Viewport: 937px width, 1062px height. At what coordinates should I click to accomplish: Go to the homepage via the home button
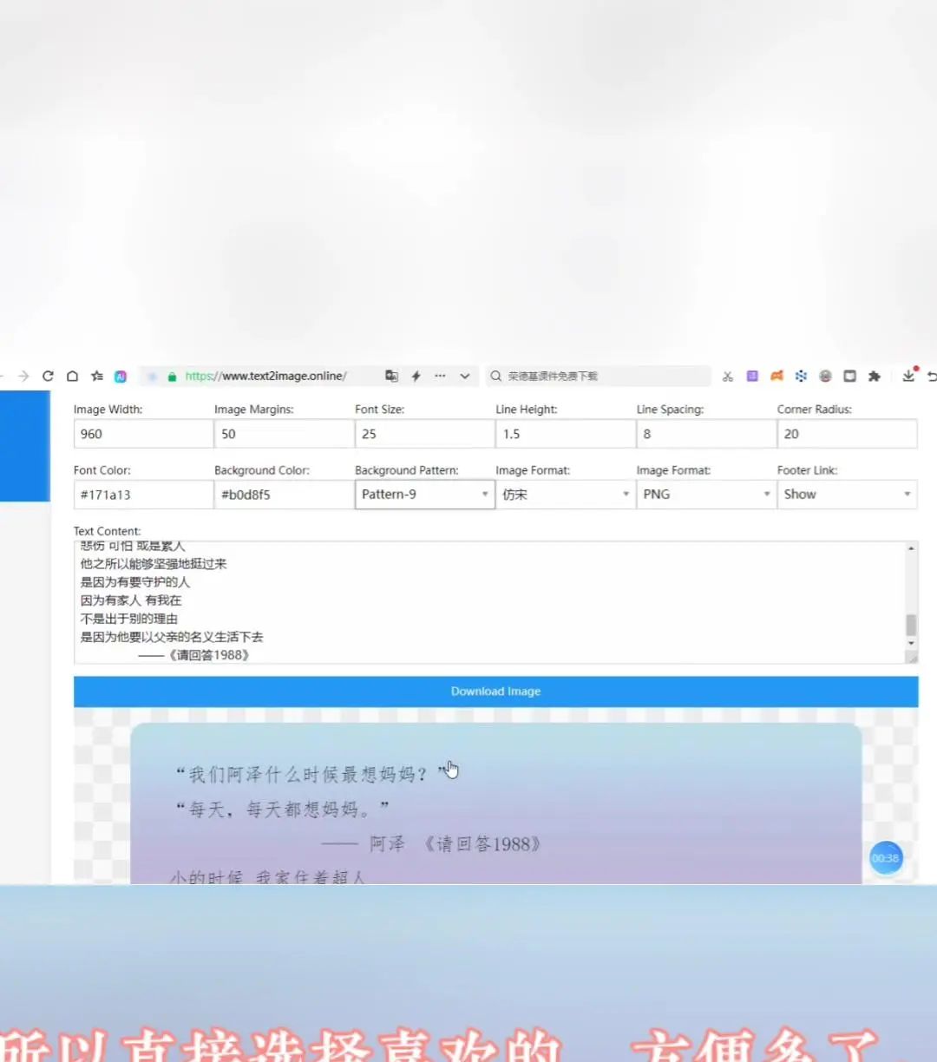pos(72,376)
